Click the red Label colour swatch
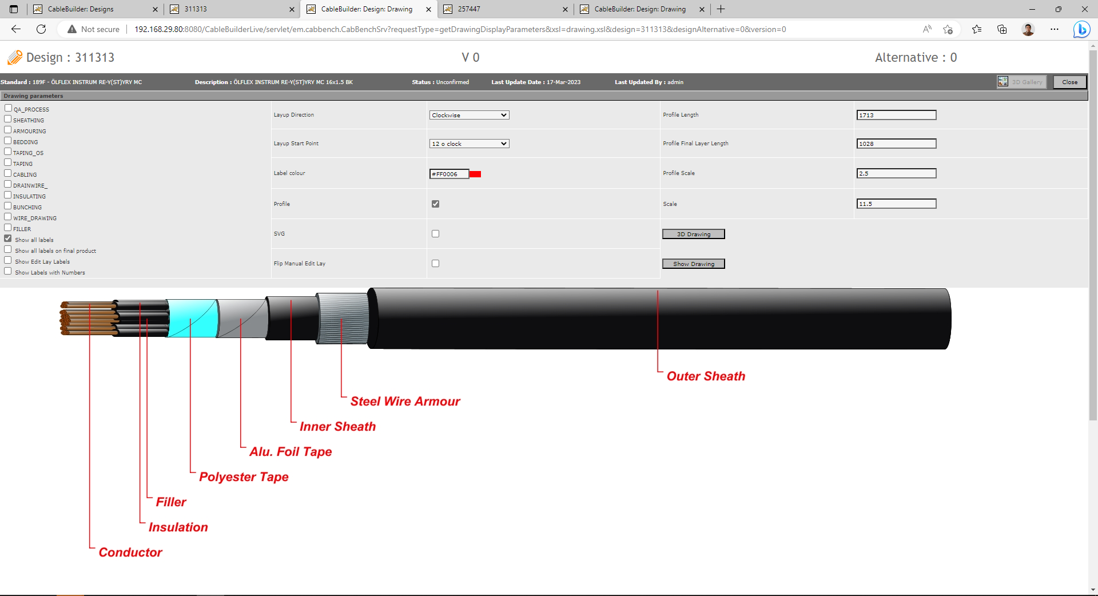The width and height of the screenshot is (1098, 596). (x=475, y=174)
